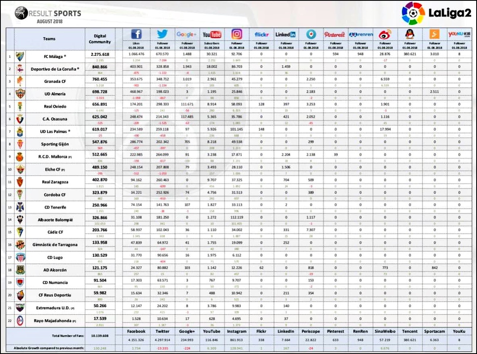Image resolution: width=477 pixels, height=354 pixels.
Task: Select the flickr logo in the header
Action: click(262, 34)
